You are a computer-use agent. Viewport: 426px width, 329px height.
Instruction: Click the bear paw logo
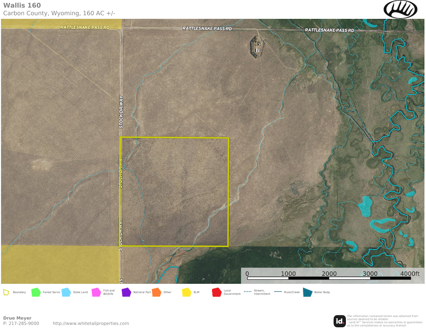pyautogui.click(x=400, y=9)
